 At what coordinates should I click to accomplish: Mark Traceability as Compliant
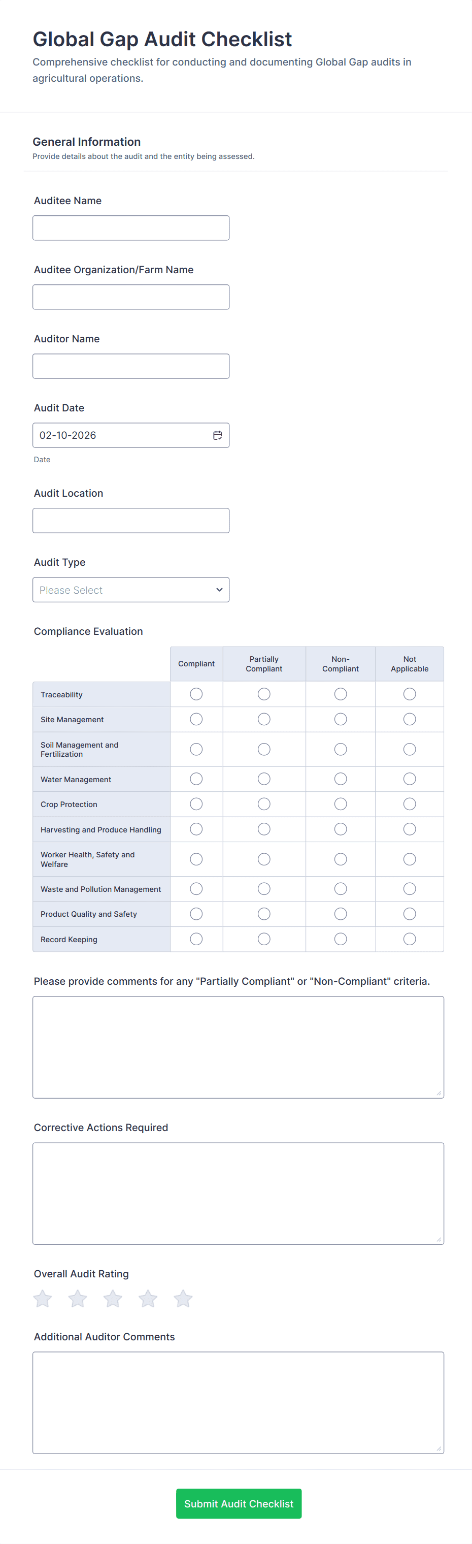[196, 694]
